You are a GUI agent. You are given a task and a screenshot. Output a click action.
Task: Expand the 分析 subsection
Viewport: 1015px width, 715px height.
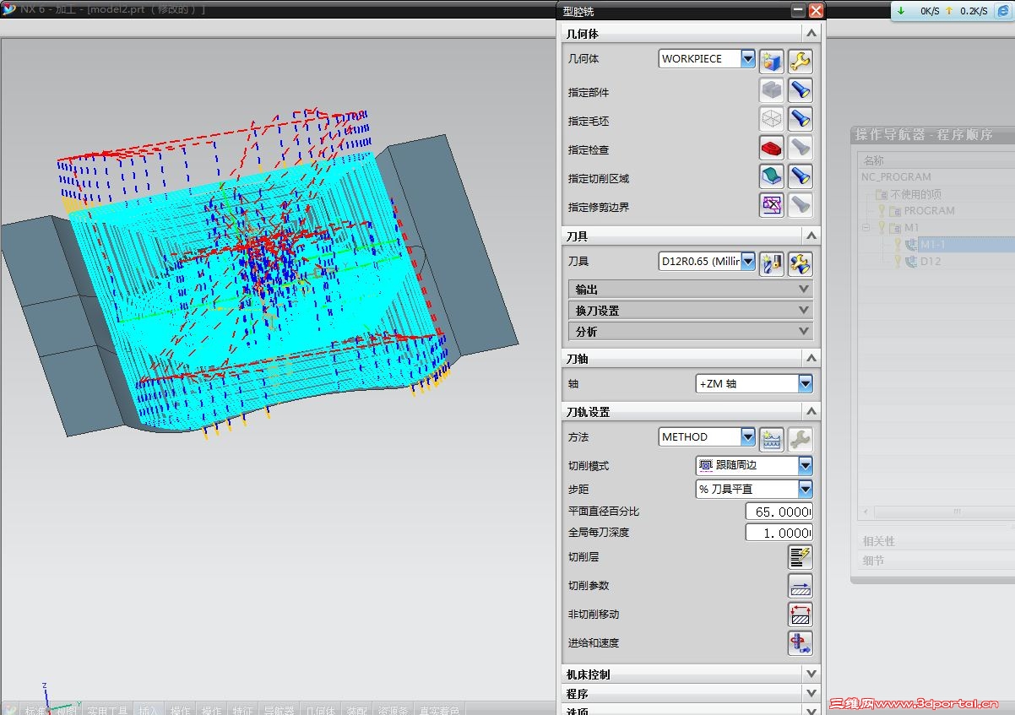[691, 331]
